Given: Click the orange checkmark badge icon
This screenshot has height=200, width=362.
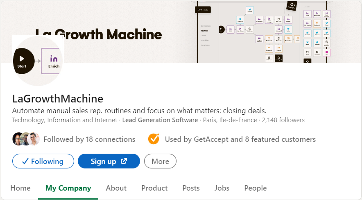Looking at the screenshot, I should click(x=154, y=139).
